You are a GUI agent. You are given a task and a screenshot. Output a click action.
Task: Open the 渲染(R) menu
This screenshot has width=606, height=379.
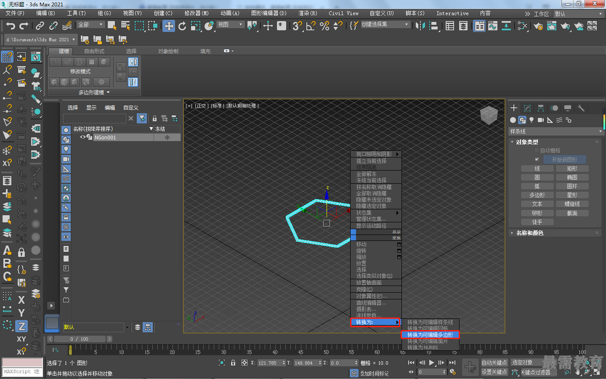[308, 13]
